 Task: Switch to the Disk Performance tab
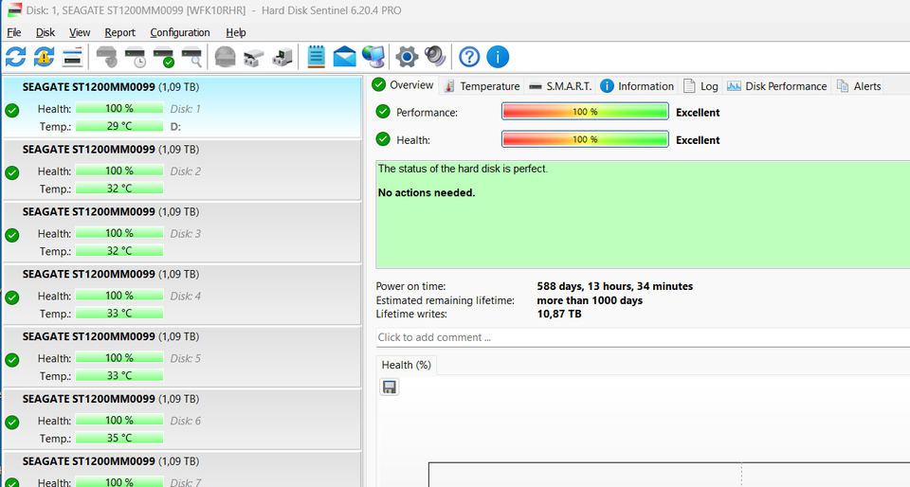click(777, 86)
